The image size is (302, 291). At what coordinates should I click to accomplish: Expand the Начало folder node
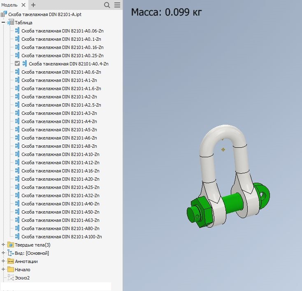tap(3, 270)
